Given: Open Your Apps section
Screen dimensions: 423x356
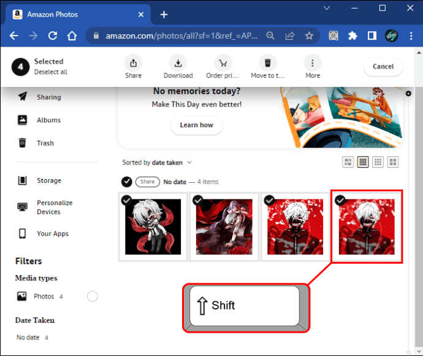Looking at the screenshot, I should pyautogui.click(x=53, y=233).
